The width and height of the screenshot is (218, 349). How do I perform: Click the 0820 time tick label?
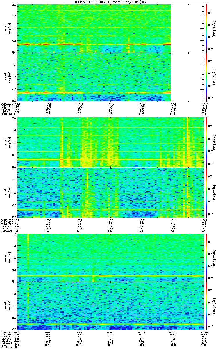click(x=48, y=345)
